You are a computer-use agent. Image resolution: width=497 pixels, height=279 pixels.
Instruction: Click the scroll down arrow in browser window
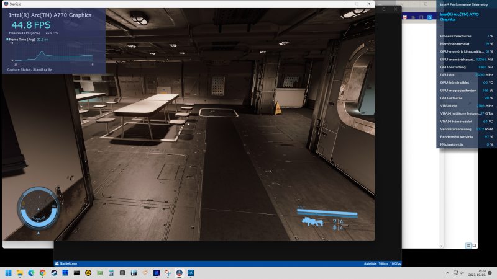441,246
